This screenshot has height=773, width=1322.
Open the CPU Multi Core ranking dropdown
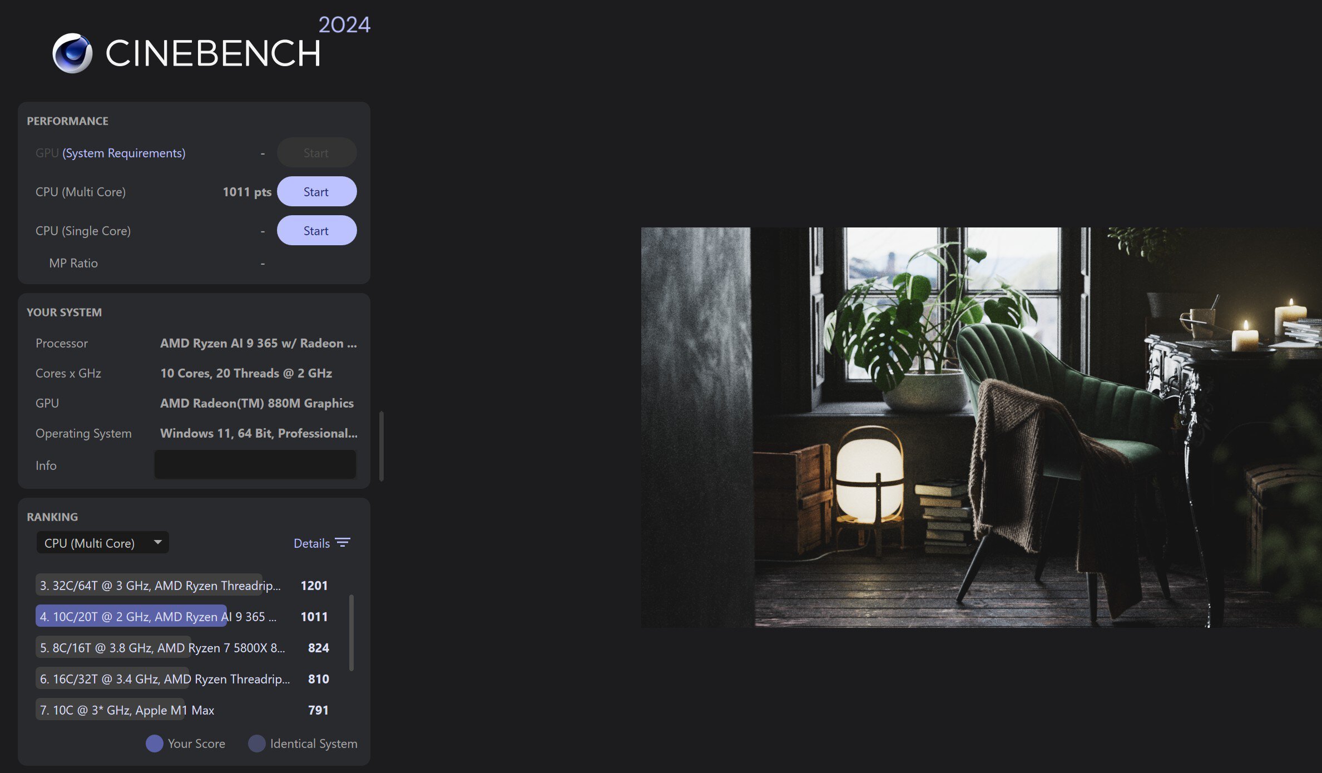coord(101,542)
